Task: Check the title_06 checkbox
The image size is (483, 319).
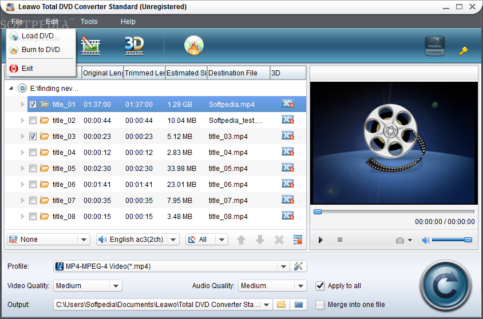Action: pyautogui.click(x=33, y=184)
